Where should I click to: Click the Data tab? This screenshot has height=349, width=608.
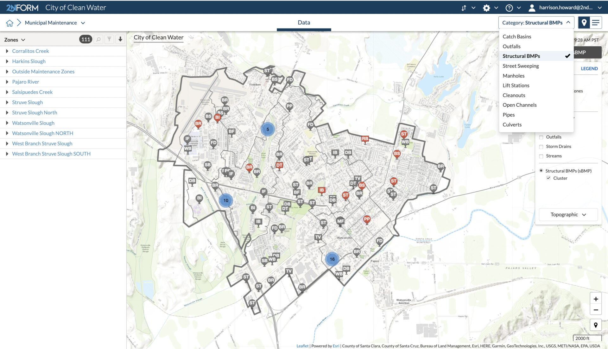click(x=304, y=22)
